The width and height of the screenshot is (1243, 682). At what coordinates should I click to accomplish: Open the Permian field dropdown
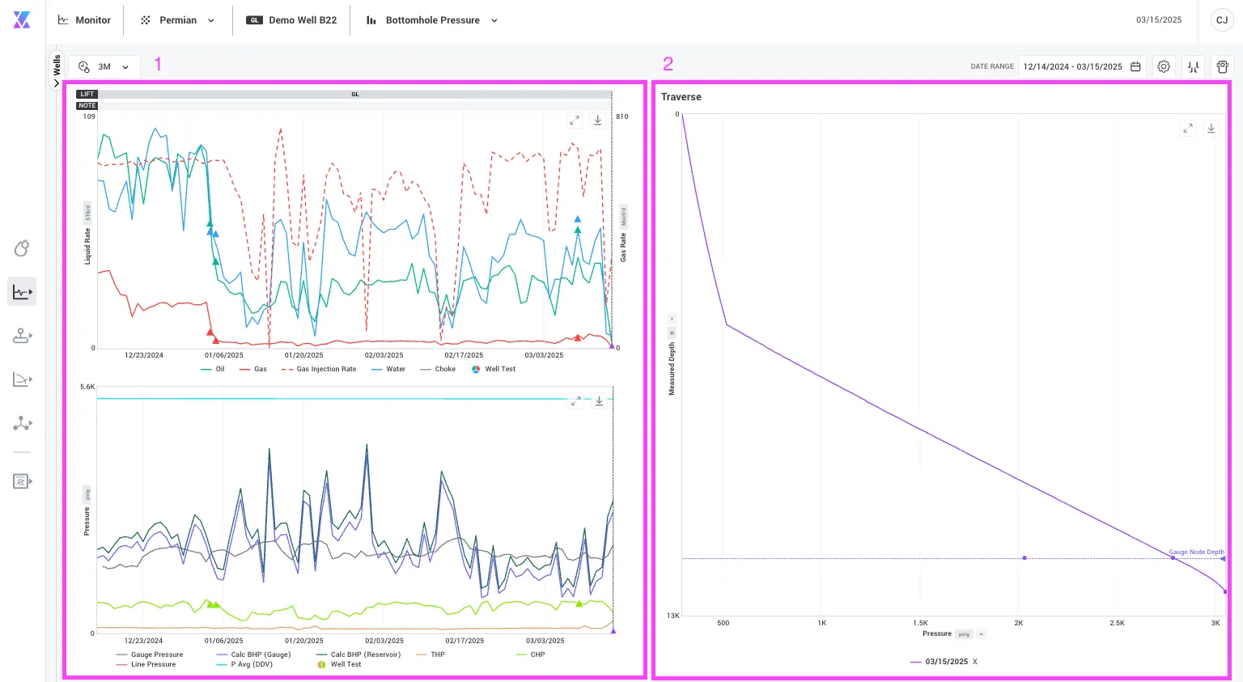pyautogui.click(x=178, y=20)
